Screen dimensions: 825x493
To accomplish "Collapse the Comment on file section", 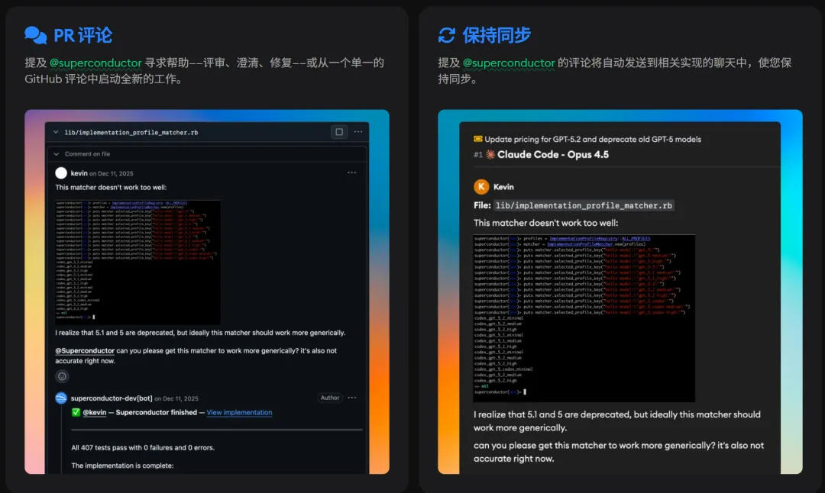I will (57, 154).
